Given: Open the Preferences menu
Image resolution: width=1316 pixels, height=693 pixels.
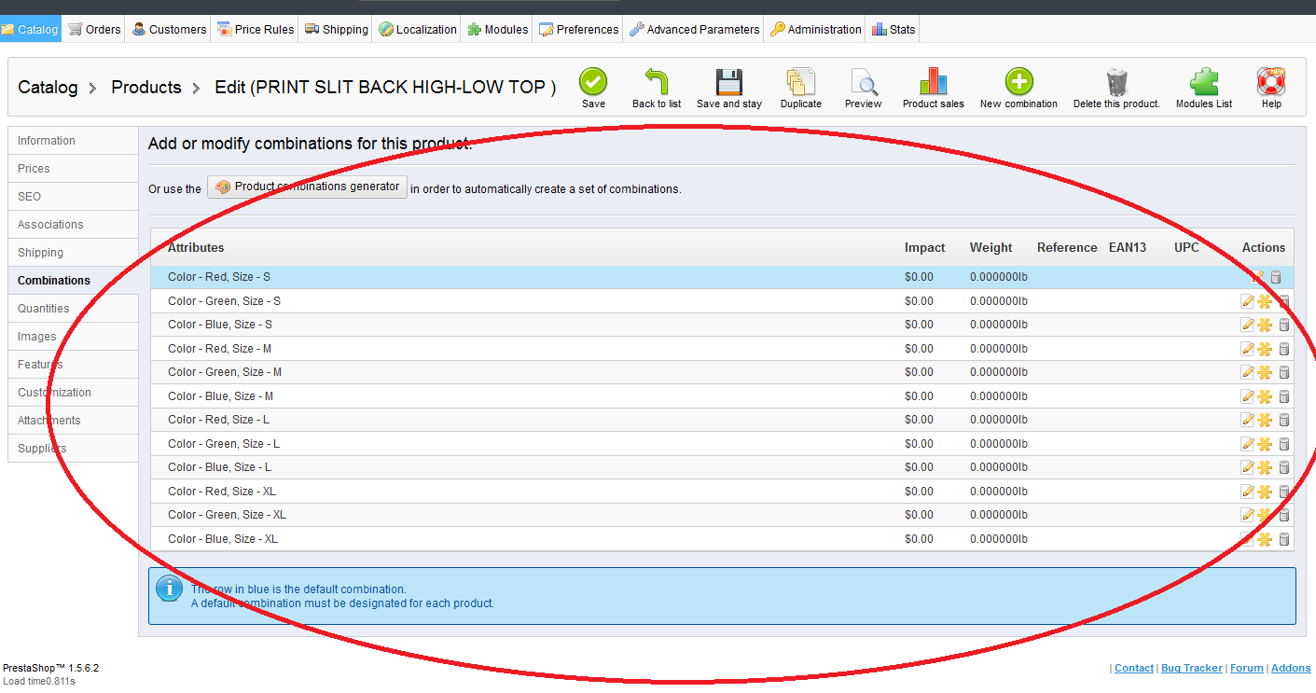Looking at the screenshot, I should tap(579, 29).
